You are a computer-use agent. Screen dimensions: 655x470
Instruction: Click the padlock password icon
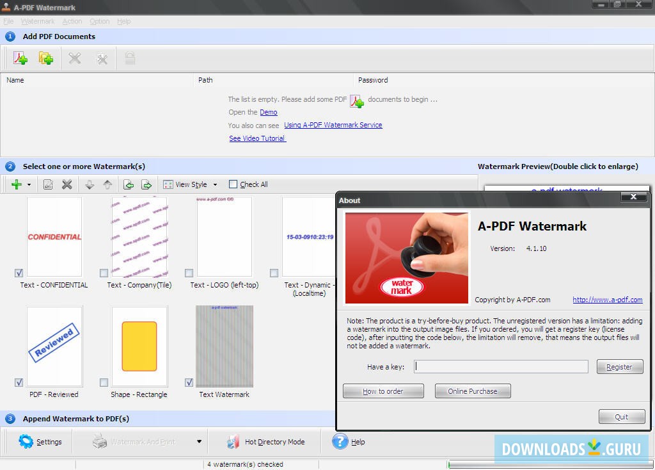pyautogui.click(x=130, y=58)
